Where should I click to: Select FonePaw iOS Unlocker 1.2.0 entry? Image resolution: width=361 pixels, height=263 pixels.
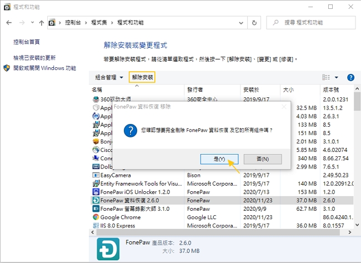[135, 192]
